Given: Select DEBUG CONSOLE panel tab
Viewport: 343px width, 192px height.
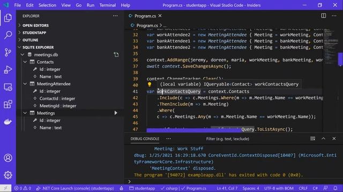Looking at the screenshot, I should click(x=145, y=139).
